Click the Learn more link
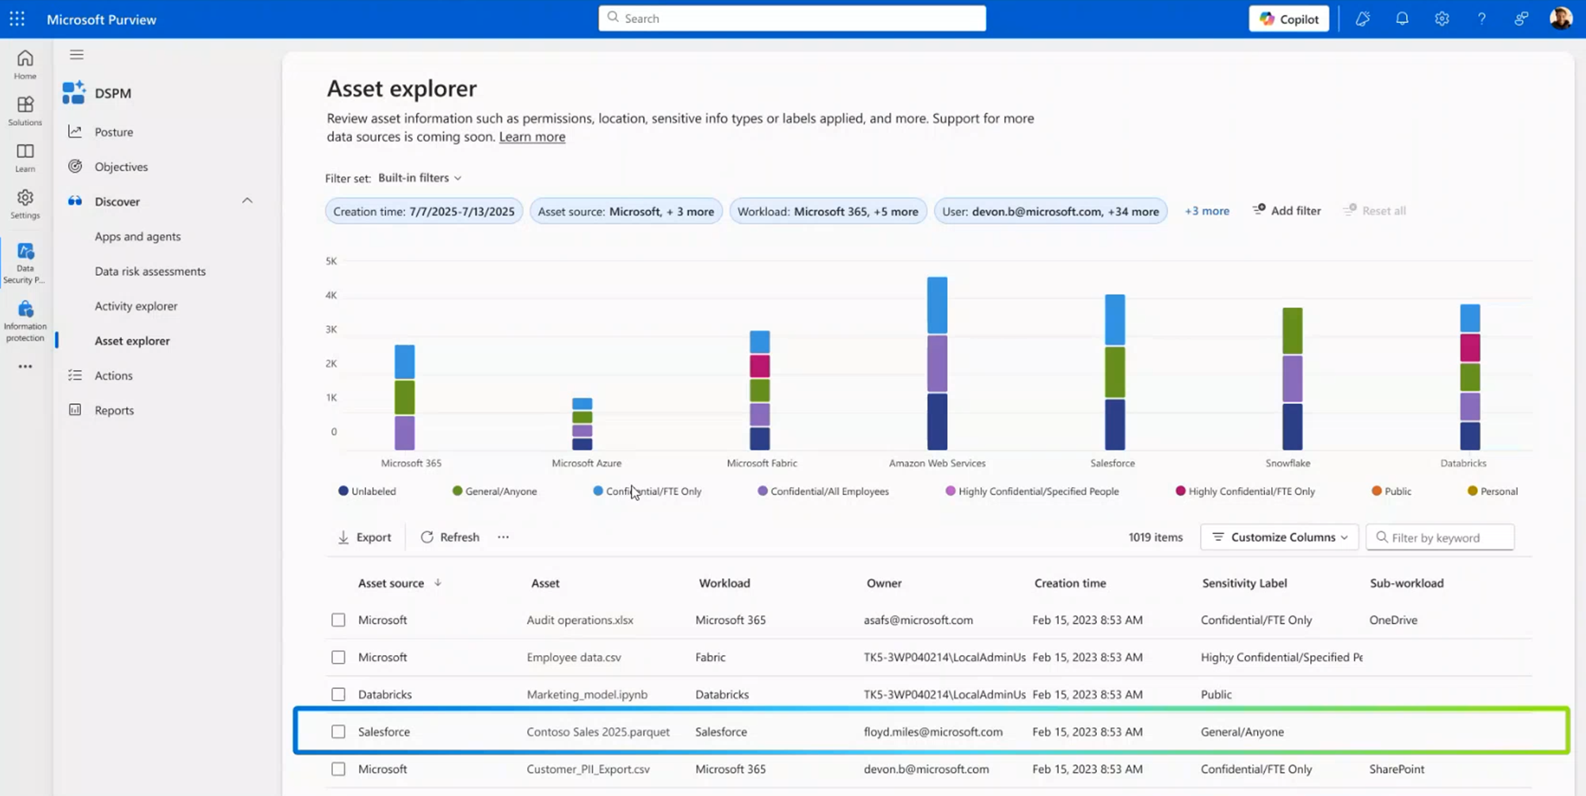The height and width of the screenshot is (796, 1586). [532, 136]
